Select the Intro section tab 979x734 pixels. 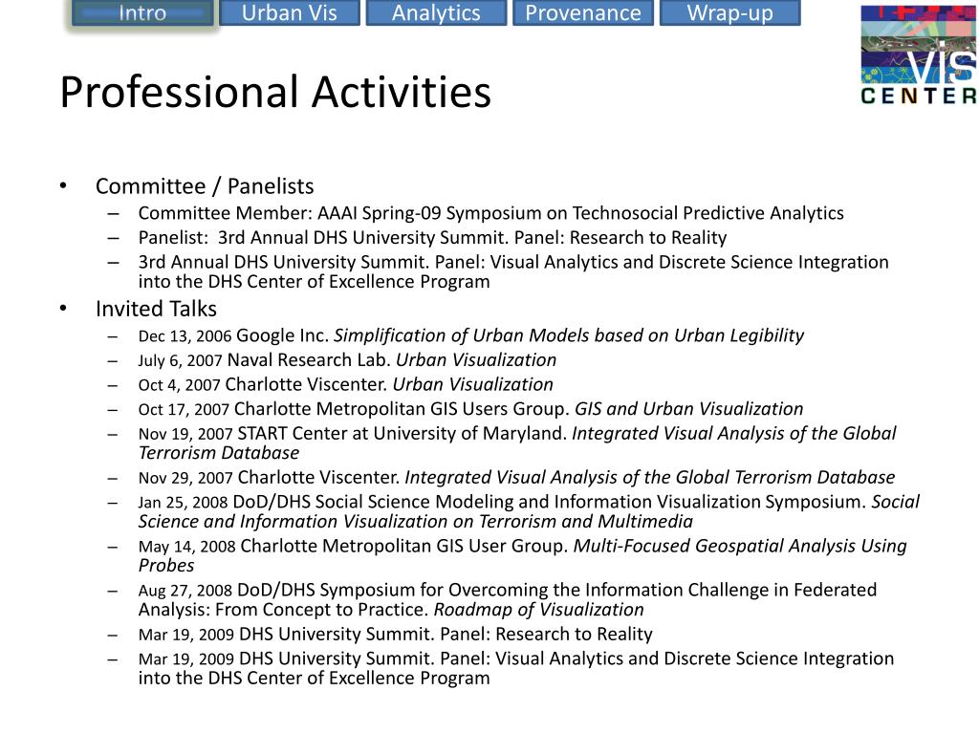pyautogui.click(x=143, y=13)
